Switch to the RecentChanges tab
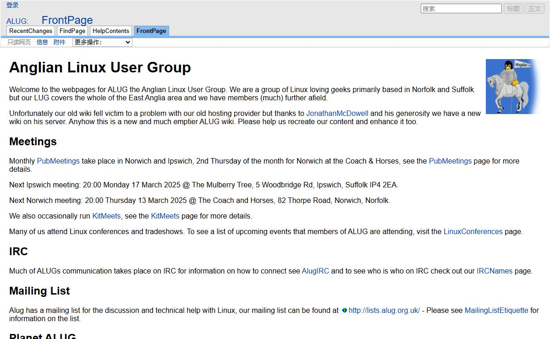This screenshot has height=339, width=550. [x=31, y=31]
